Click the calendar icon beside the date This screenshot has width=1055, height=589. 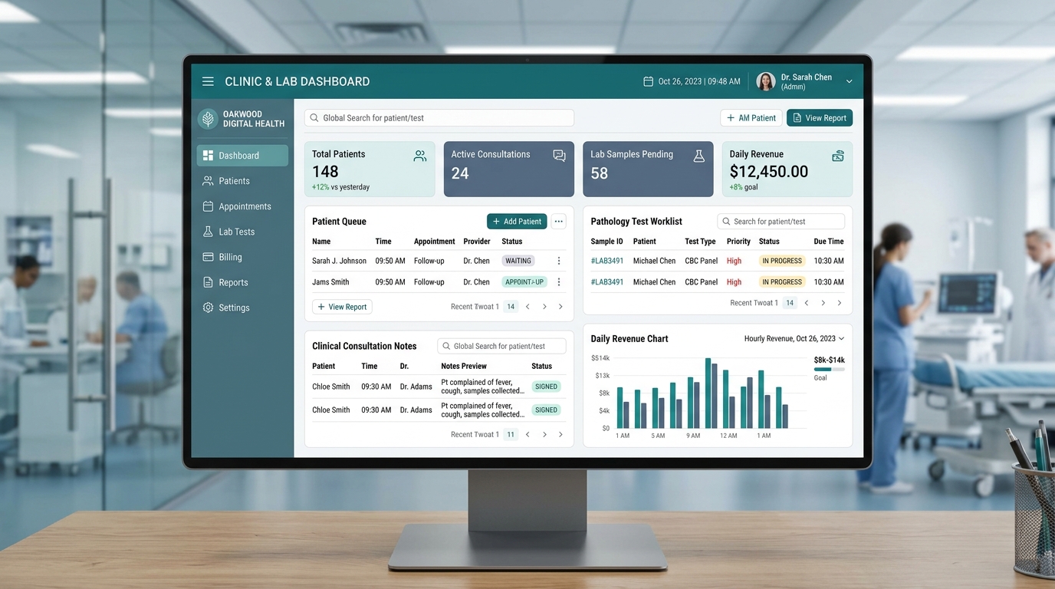coord(648,81)
